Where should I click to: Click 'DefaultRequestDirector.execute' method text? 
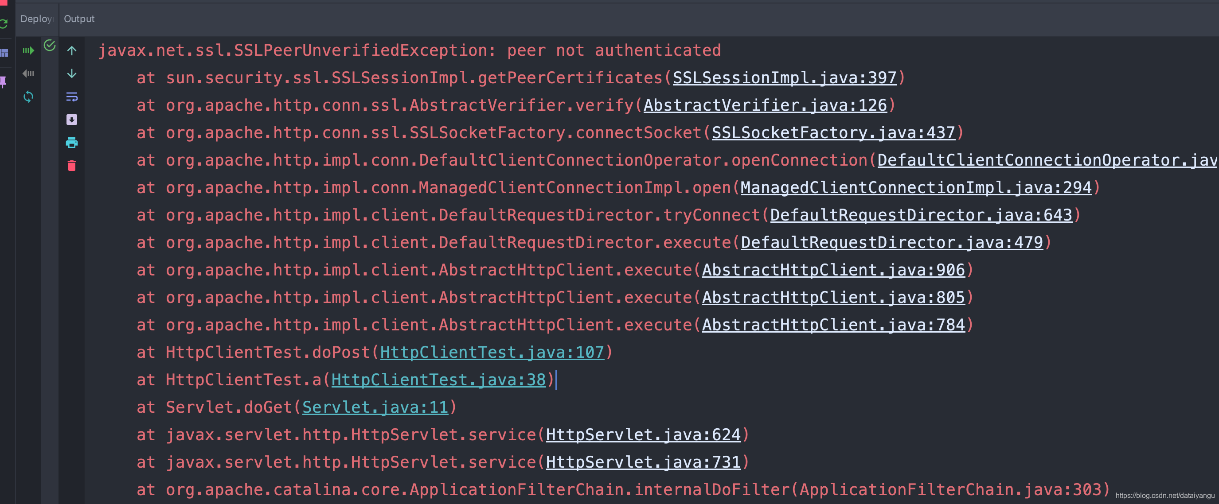[585, 242]
